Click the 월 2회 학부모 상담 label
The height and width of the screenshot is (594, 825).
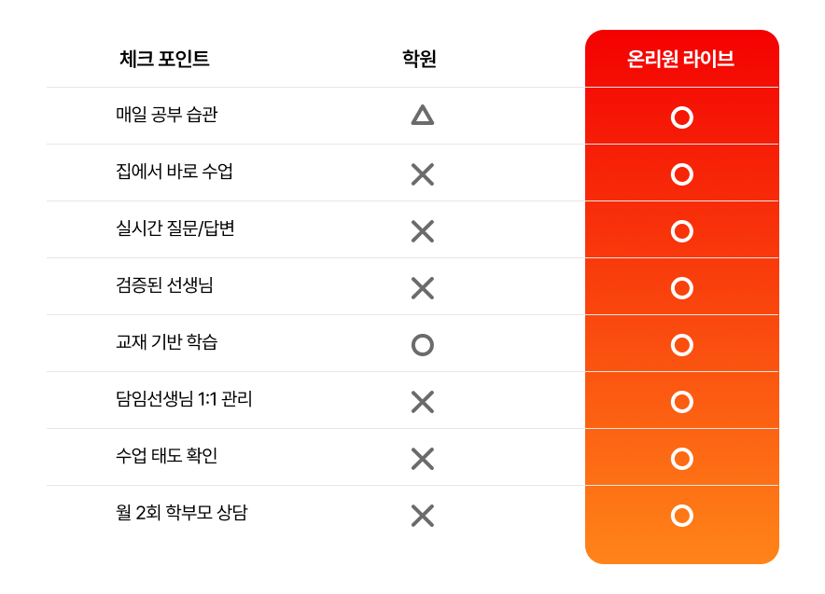click(182, 512)
